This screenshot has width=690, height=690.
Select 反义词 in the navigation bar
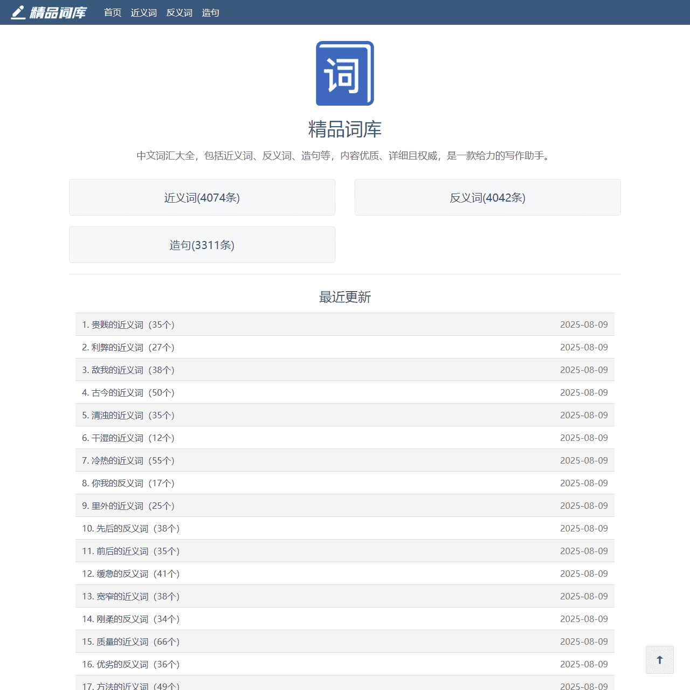179,12
